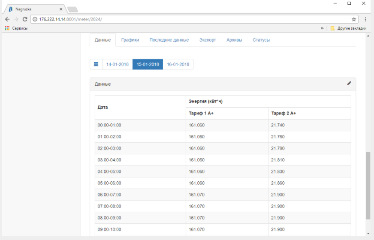The image size is (374, 240).
Task: Click the pencil edit icon in Данные panel
Action: (349, 83)
